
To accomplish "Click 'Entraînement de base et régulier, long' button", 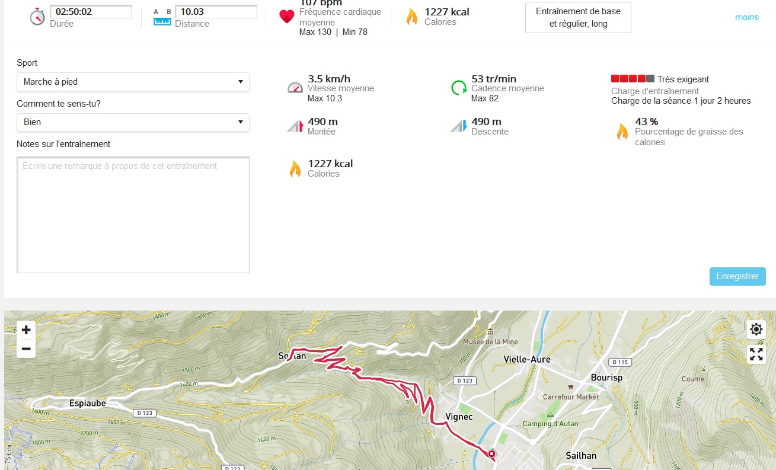I will [578, 18].
